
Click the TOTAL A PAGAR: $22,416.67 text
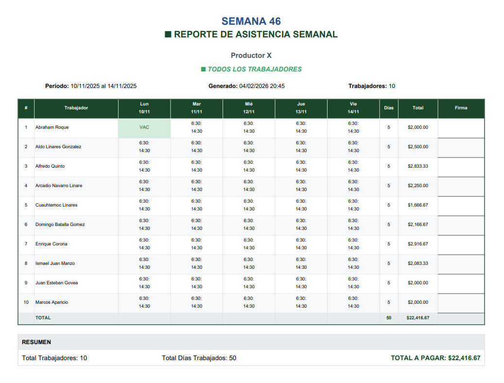435,358
